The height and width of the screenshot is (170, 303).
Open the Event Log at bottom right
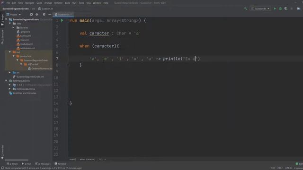299,164
